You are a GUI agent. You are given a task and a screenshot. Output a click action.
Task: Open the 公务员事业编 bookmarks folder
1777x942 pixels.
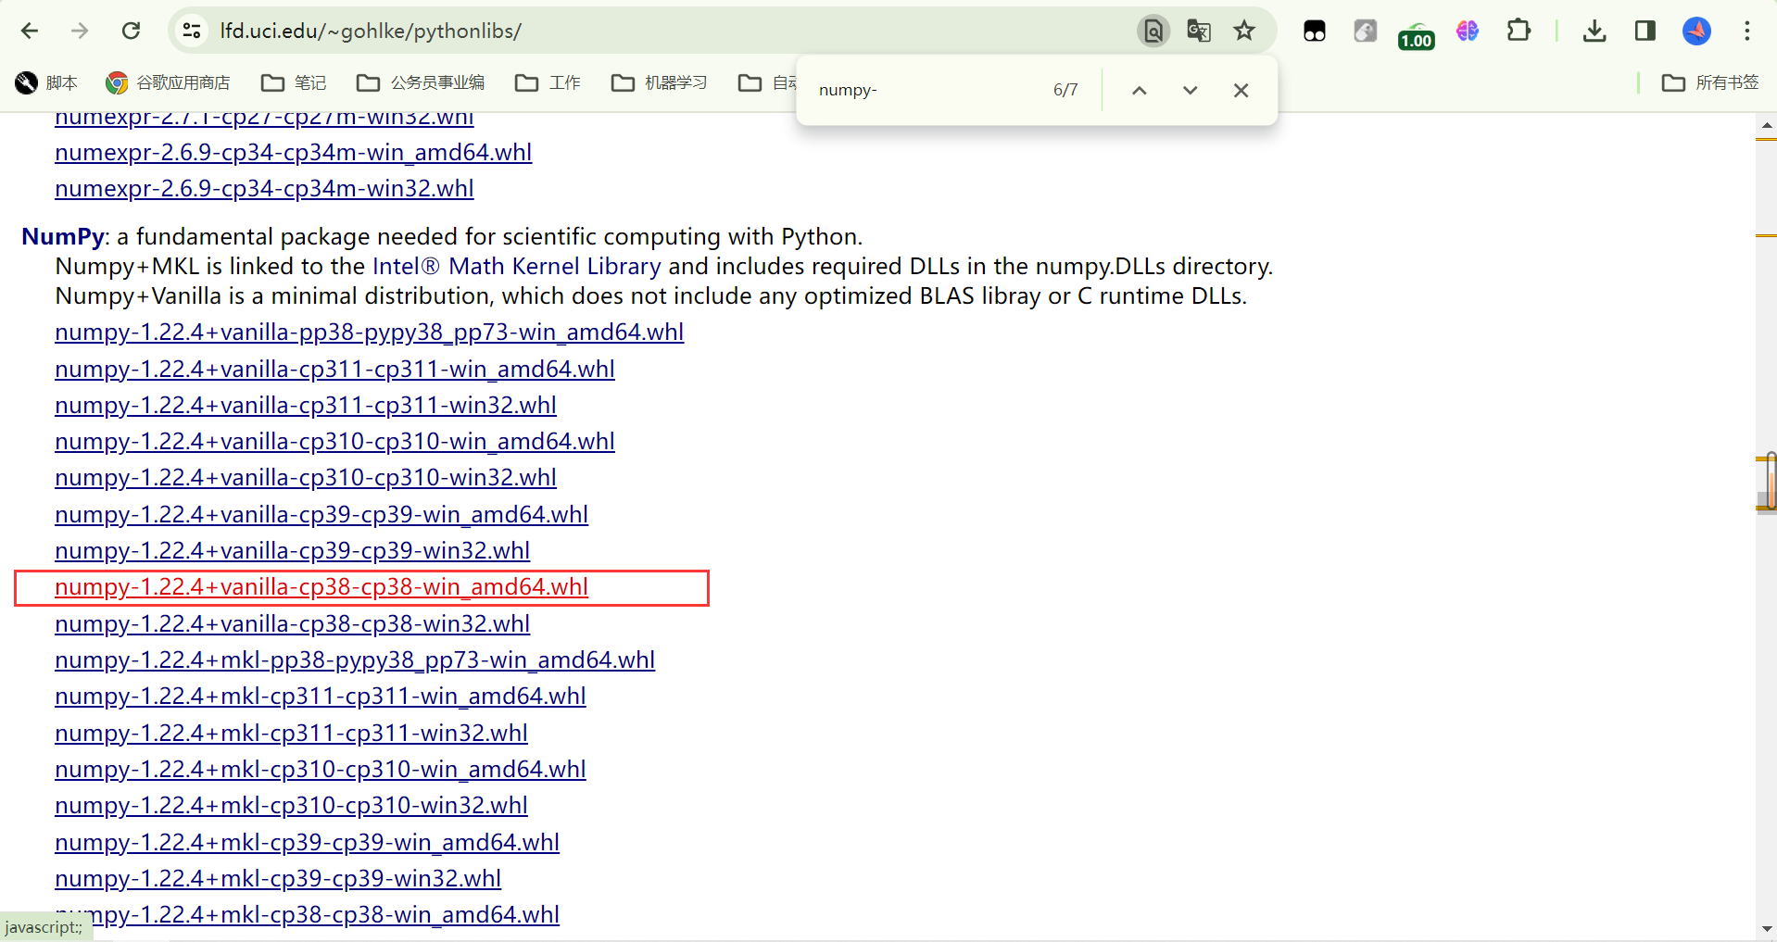pyautogui.click(x=421, y=82)
